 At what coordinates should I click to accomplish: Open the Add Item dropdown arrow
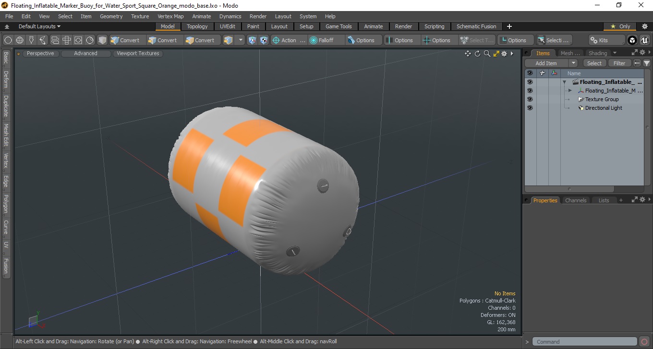pyautogui.click(x=573, y=63)
